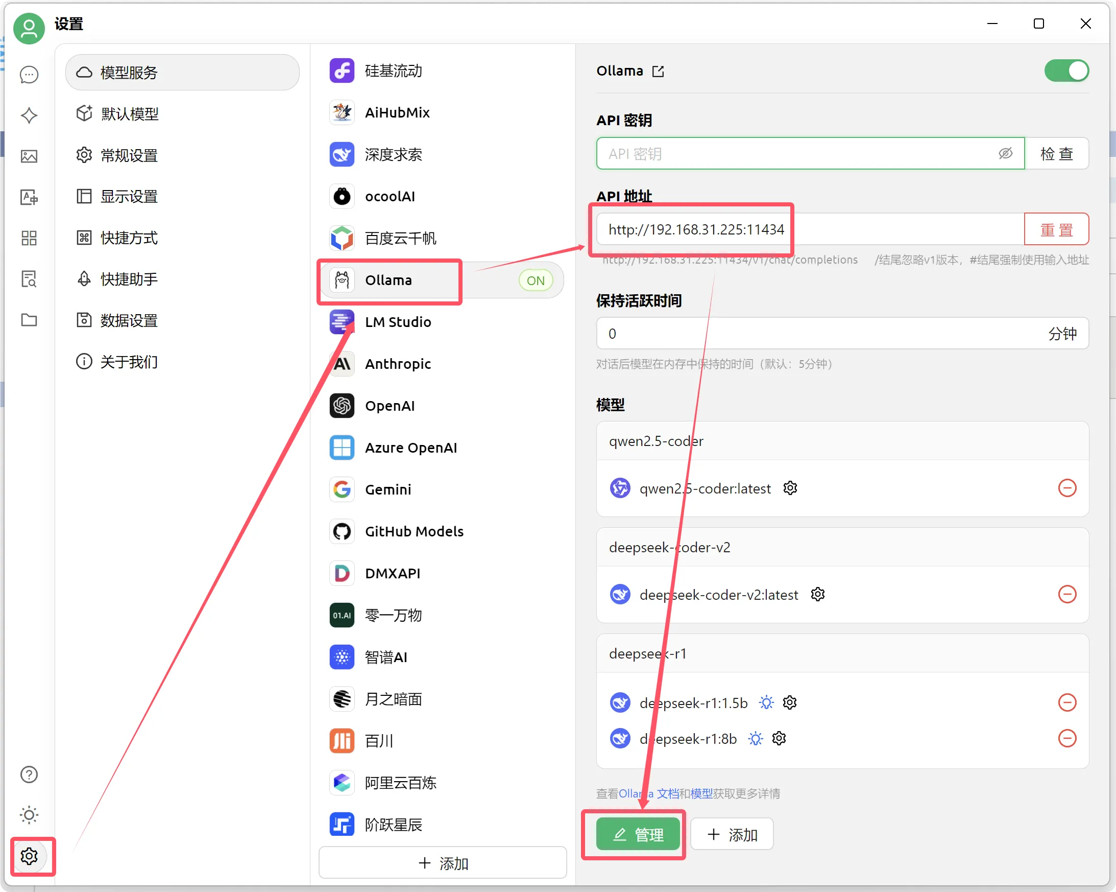Image resolution: width=1116 pixels, height=892 pixels.
Task: Show the hidden API key password
Action: tap(1005, 153)
